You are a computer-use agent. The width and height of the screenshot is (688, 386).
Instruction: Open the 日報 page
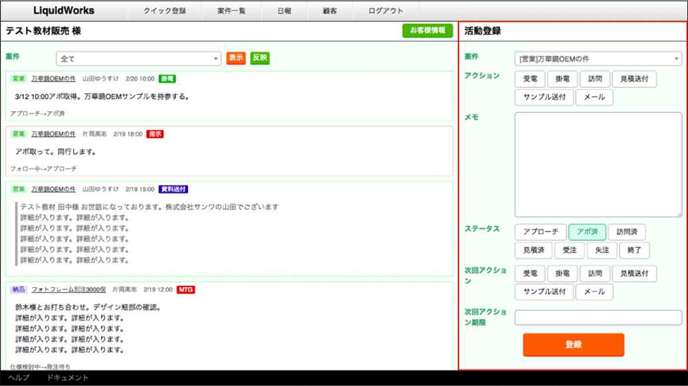point(285,11)
